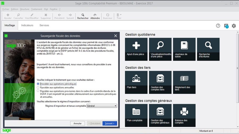The height and width of the screenshot is (134, 239).
Task: Open the notifications message icon
Action: click(x=226, y=26)
